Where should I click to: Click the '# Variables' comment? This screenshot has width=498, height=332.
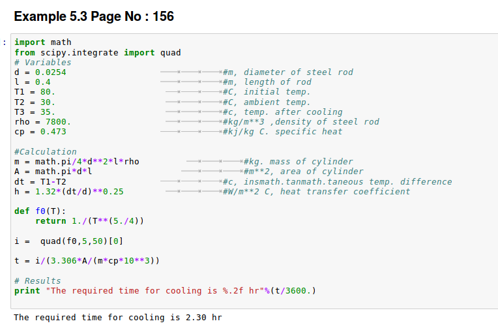[x=42, y=63]
